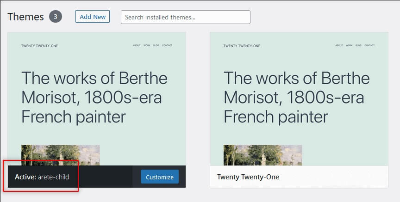Open Customize for the active theme

[x=160, y=177]
